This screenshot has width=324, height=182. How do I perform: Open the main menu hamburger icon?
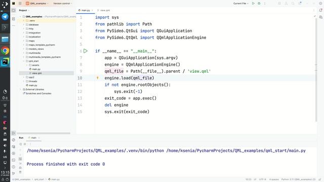[x=20, y=4]
